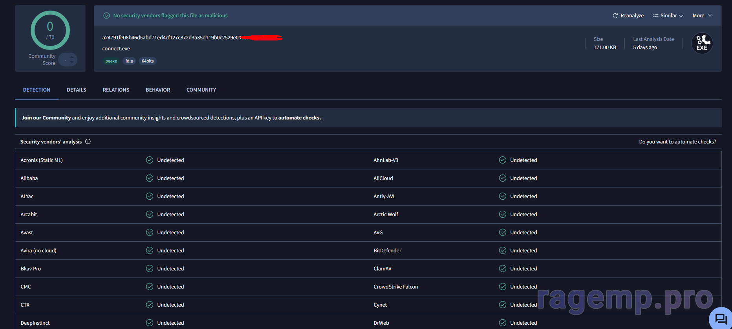The image size is (732, 329).
Task: Click the ALYac undetected checkmark icon
Action: tap(150, 196)
